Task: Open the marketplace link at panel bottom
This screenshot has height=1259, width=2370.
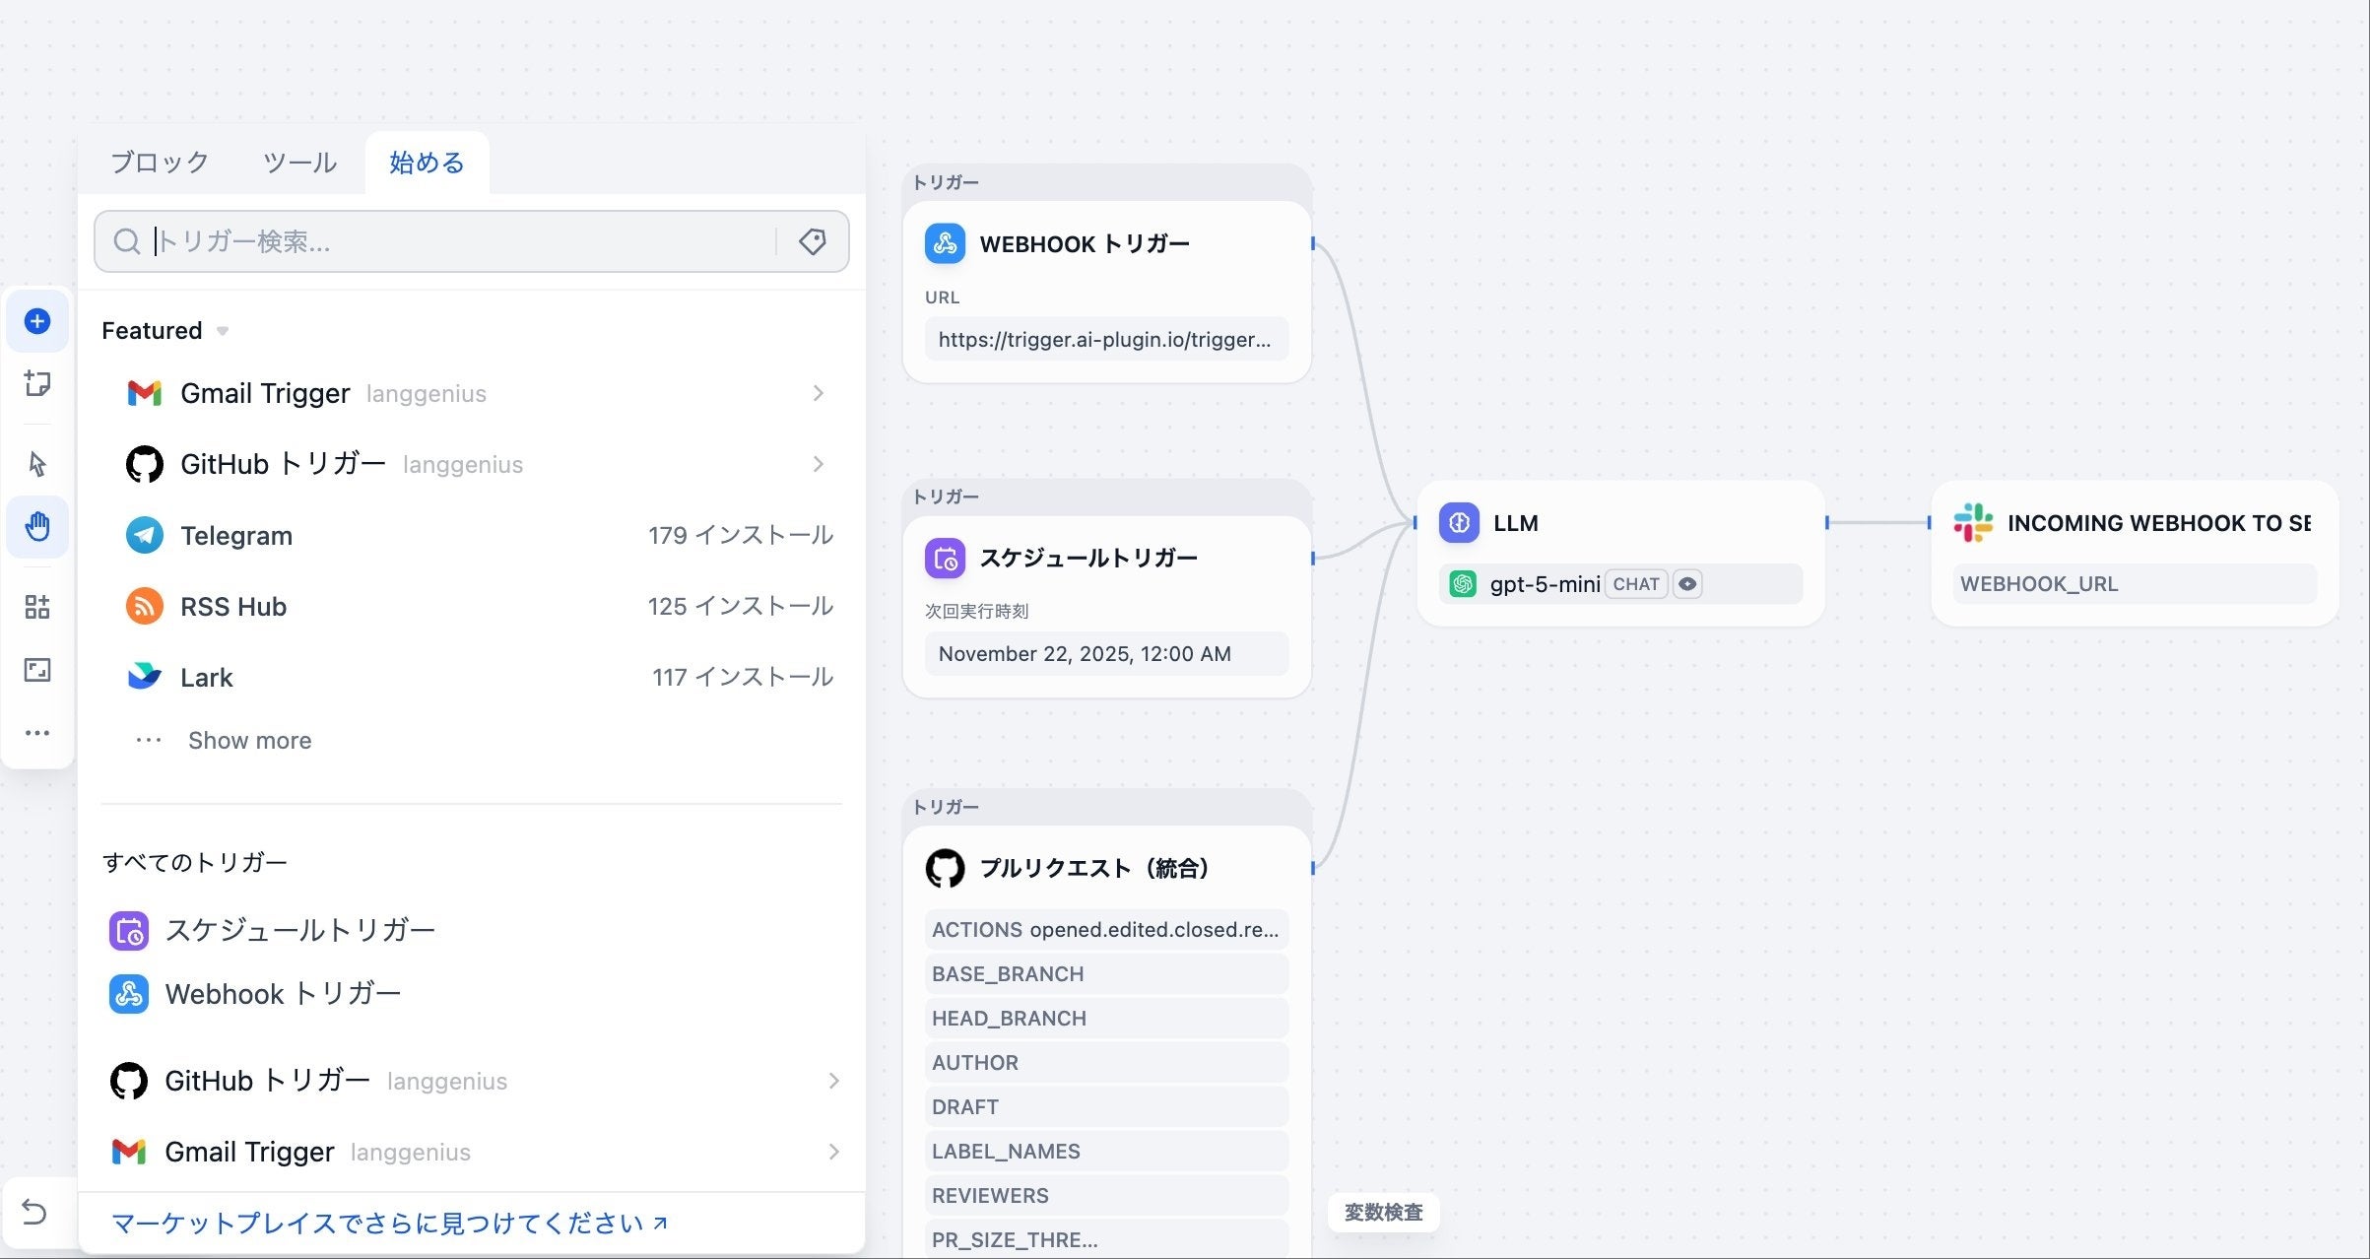Action: [x=389, y=1224]
